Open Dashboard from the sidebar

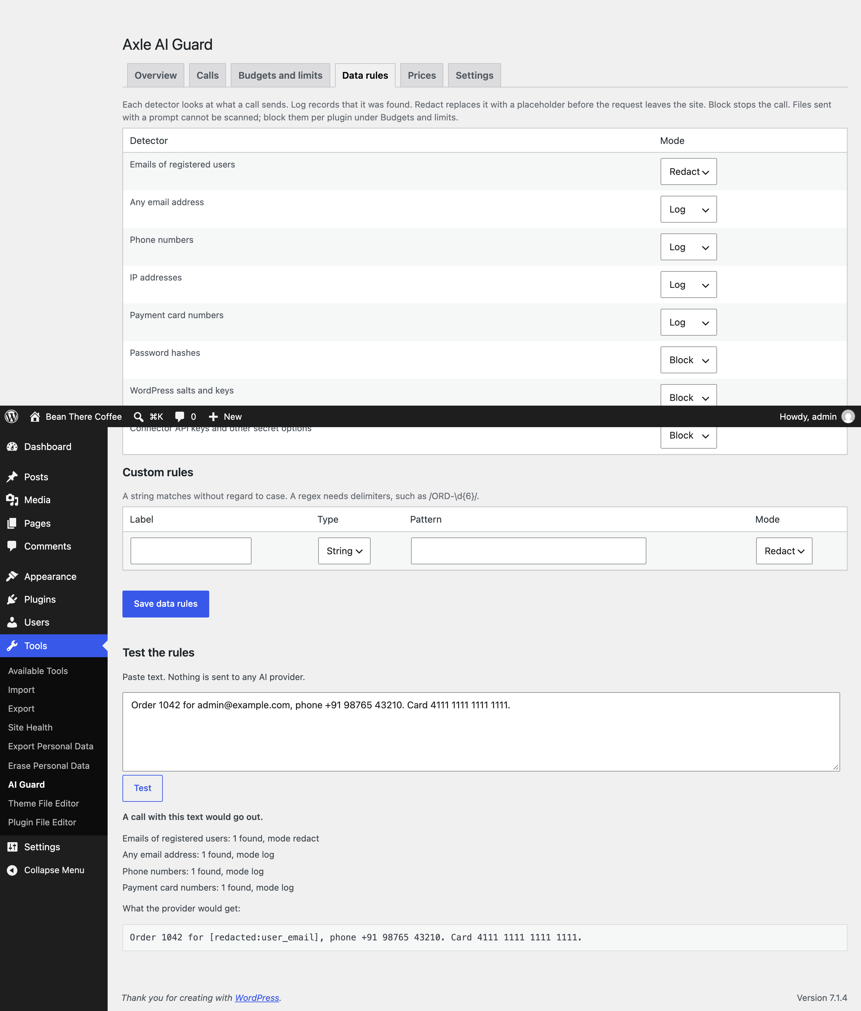pyautogui.click(x=54, y=446)
